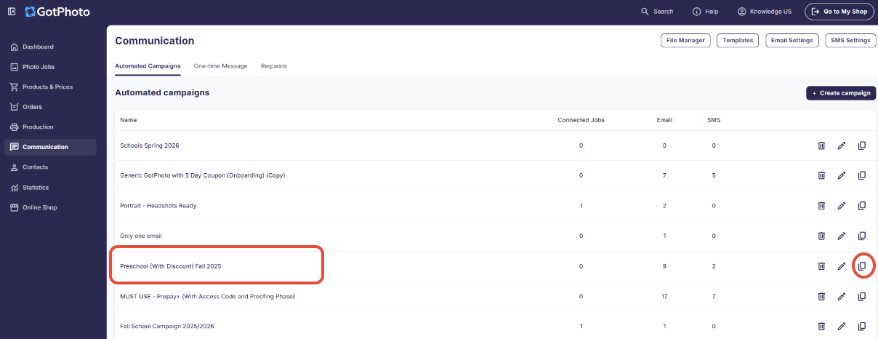
Task: Edit Preschool (With Discount) Fall 2025 campaign
Action: pyautogui.click(x=842, y=266)
